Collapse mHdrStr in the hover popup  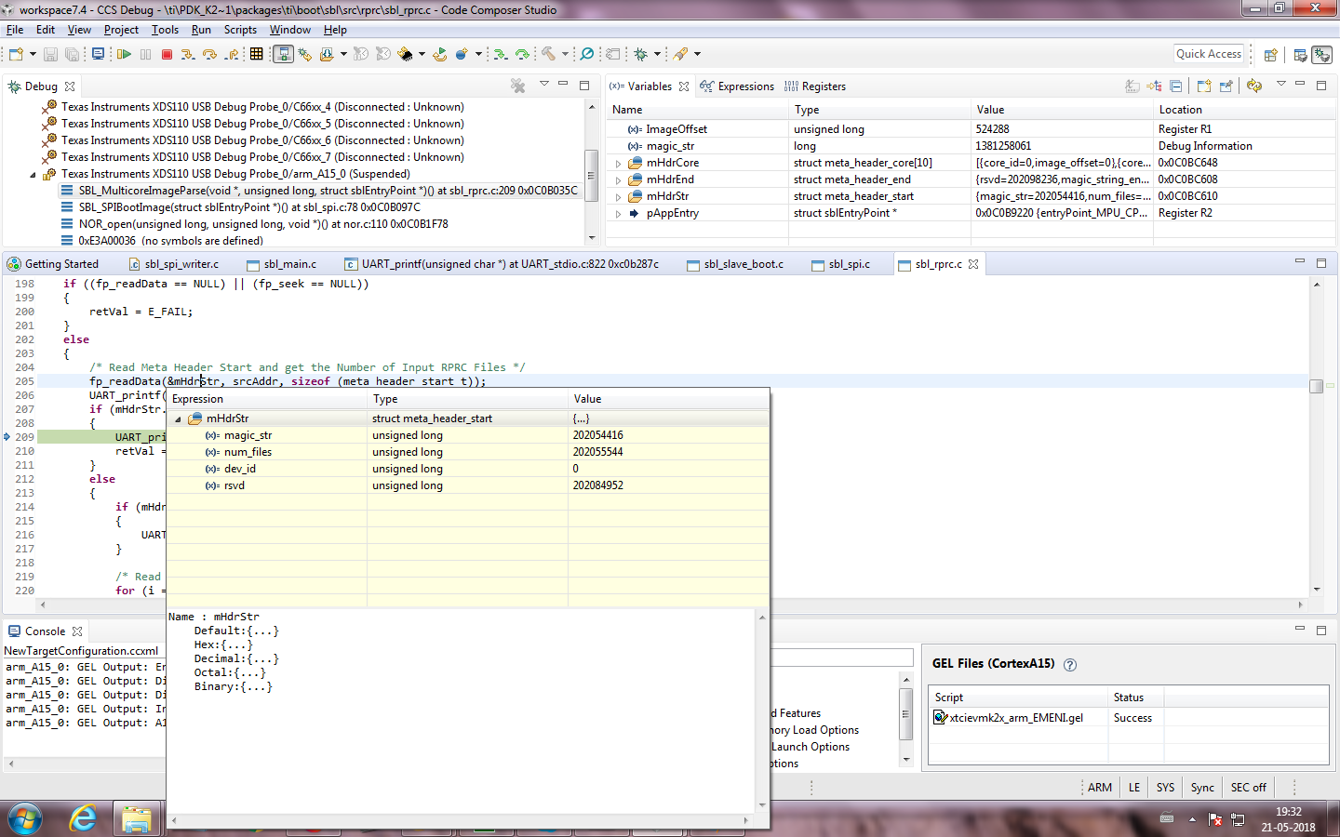click(178, 419)
